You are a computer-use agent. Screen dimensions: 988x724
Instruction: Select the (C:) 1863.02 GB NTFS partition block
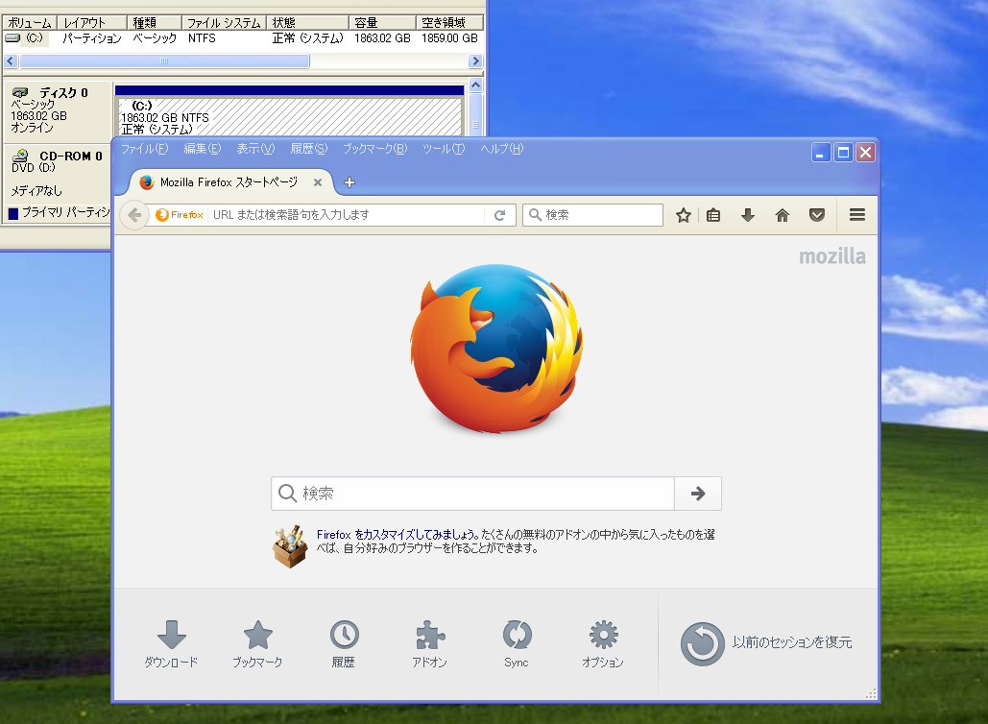(x=290, y=116)
